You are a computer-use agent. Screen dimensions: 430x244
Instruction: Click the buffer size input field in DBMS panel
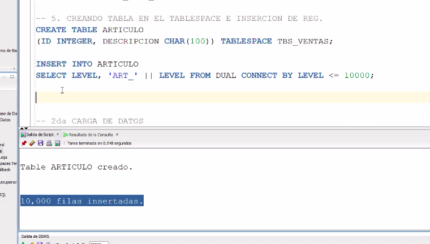point(98,243)
